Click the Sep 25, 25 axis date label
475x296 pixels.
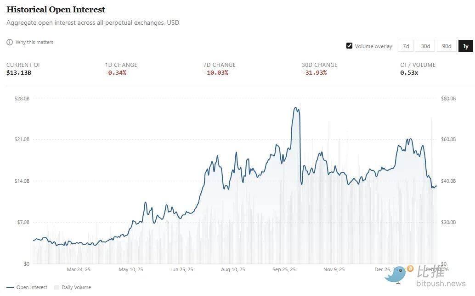[x=285, y=269]
